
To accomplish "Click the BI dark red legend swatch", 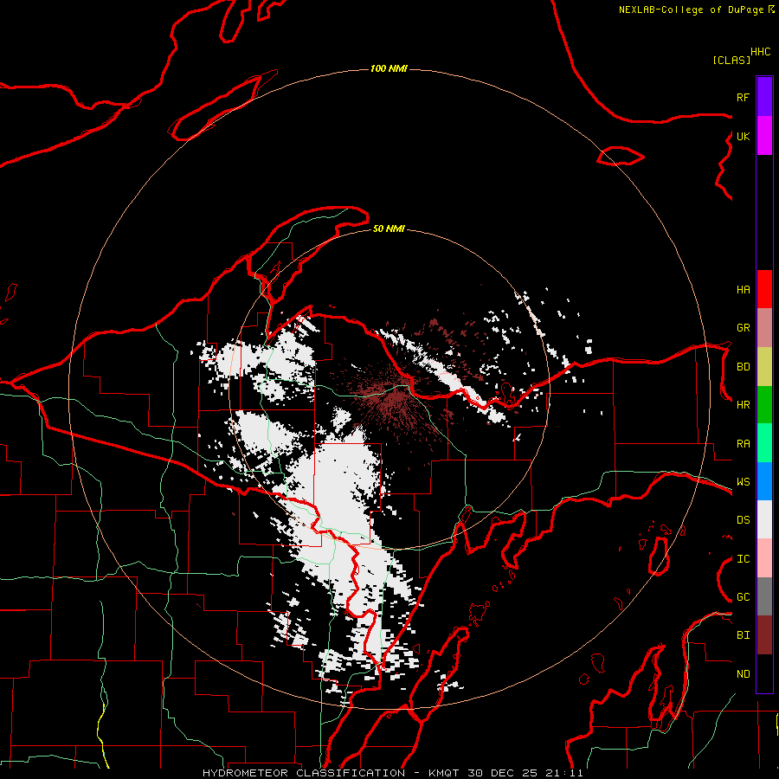I will point(764,635).
